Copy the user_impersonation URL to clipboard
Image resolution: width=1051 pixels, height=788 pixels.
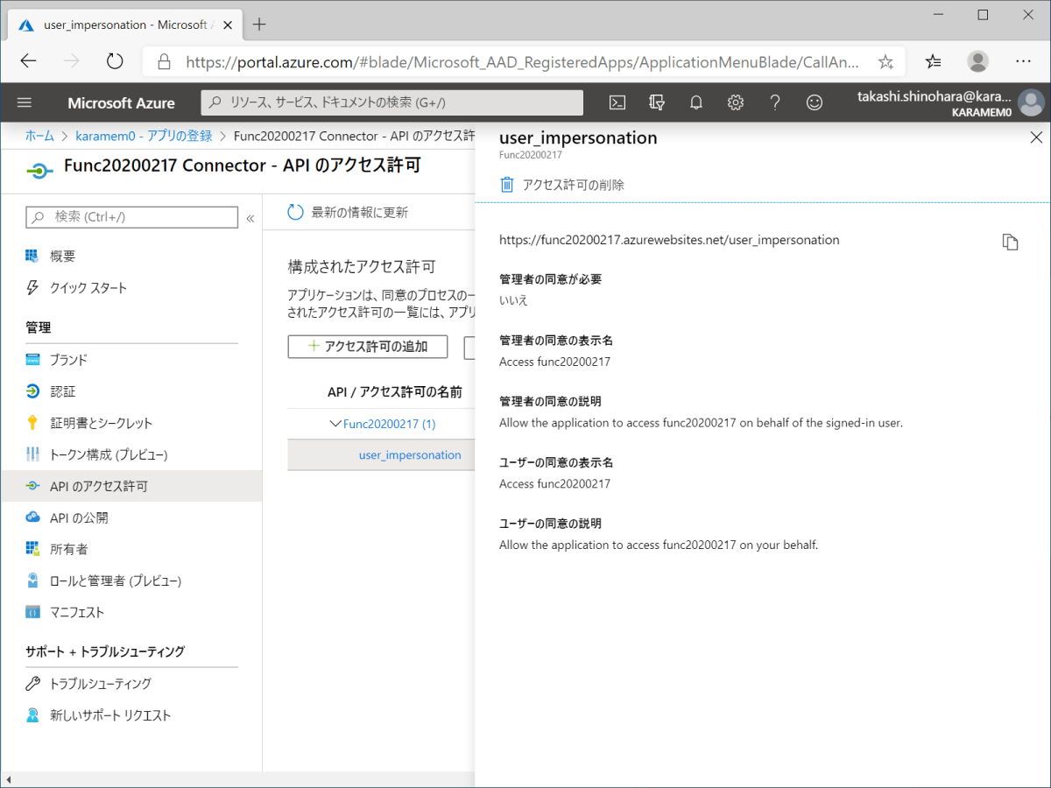click(x=1010, y=242)
